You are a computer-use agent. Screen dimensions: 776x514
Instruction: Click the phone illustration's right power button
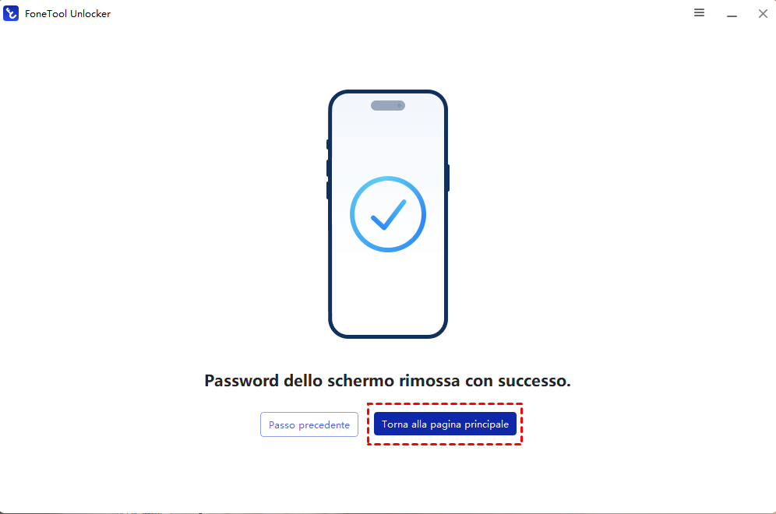447,178
